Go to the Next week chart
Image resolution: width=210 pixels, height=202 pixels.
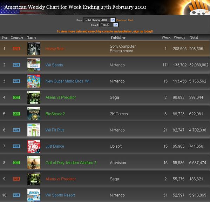coord(130,20)
